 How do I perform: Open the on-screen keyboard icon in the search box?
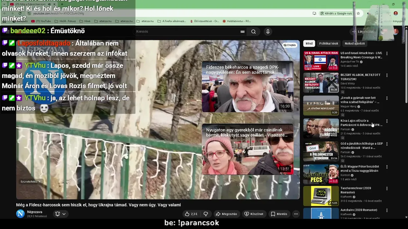tap(243, 31)
